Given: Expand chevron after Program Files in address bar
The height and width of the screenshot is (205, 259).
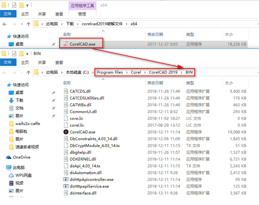Looking at the screenshot, I should [x=127, y=73].
